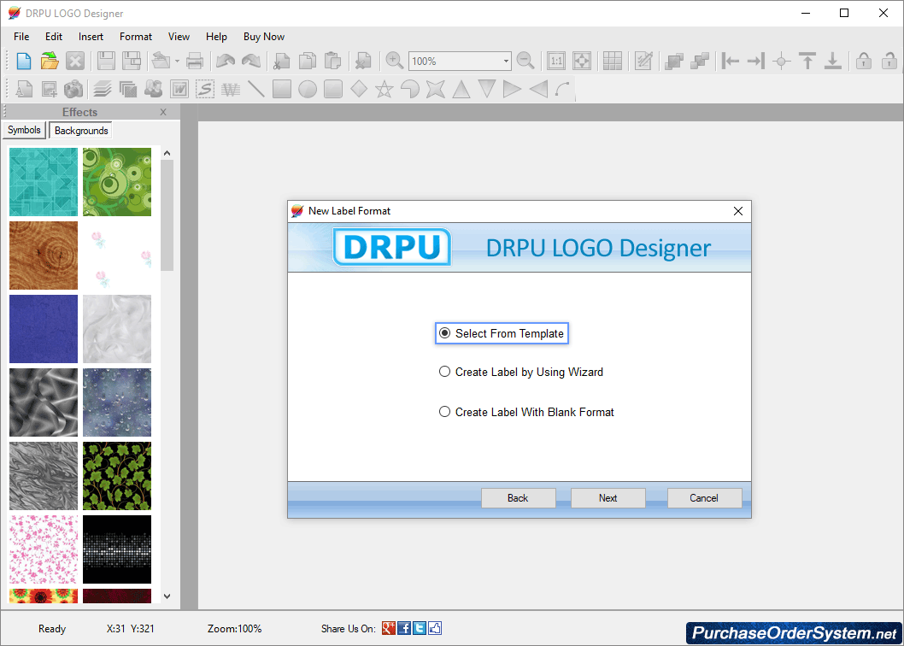
Task: Select the Star shape tool
Action: click(x=384, y=89)
